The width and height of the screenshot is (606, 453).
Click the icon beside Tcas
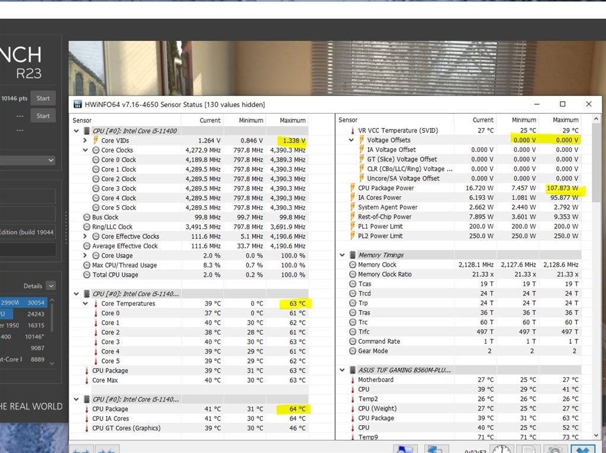click(353, 284)
